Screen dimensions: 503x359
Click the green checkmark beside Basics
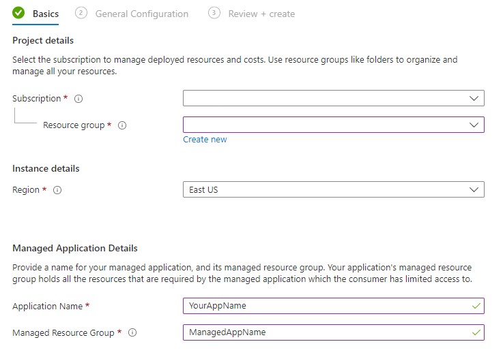(18, 13)
